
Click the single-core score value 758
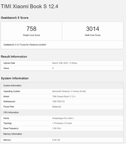pyautogui.click(x=31, y=29)
